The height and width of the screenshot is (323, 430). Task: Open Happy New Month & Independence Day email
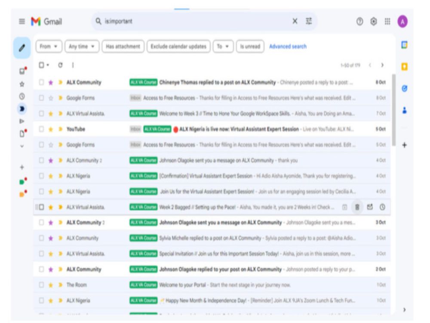point(212,301)
